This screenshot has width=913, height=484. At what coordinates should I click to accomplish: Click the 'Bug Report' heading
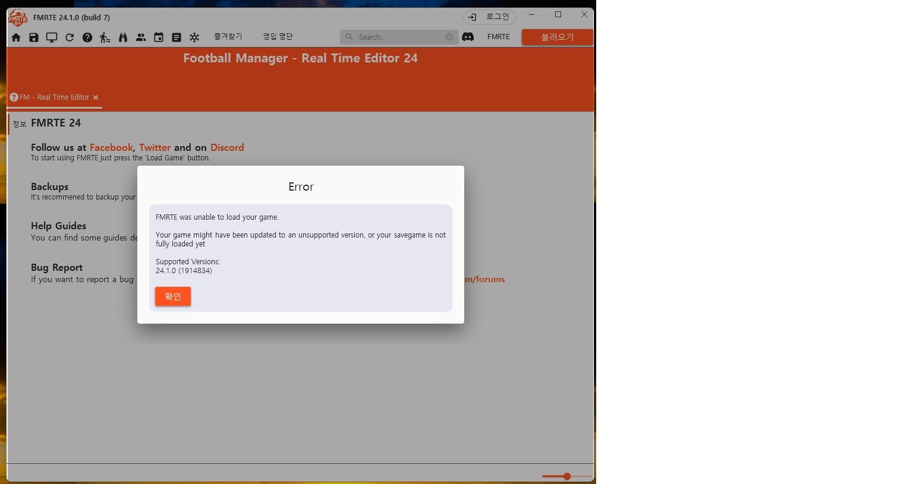(56, 268)
